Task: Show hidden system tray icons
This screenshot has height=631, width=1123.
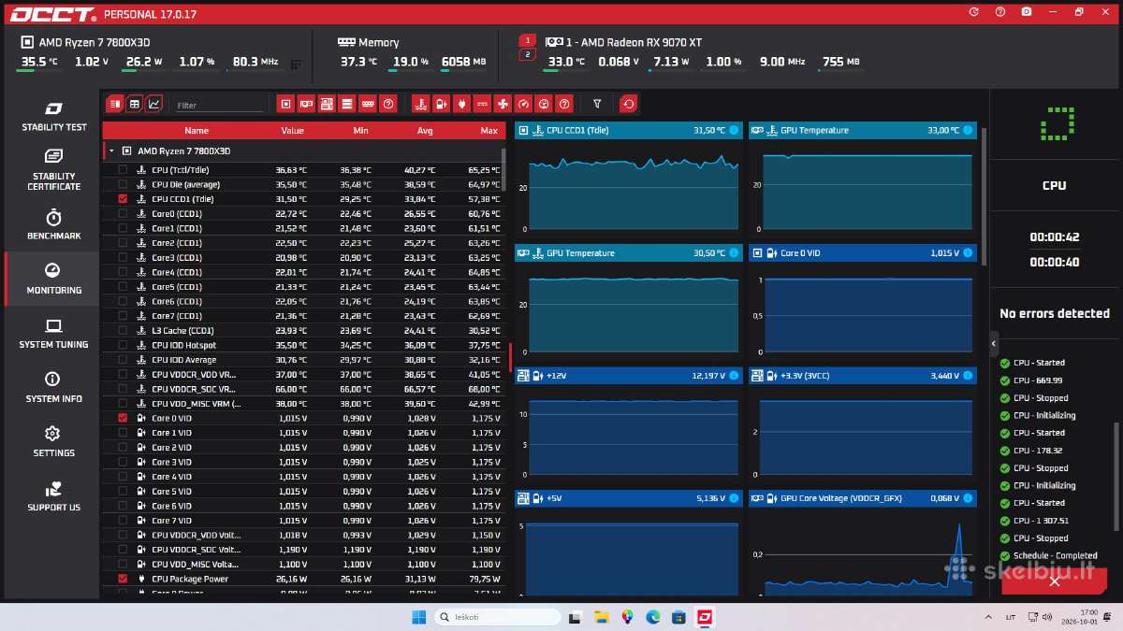Action: (989, 617)
